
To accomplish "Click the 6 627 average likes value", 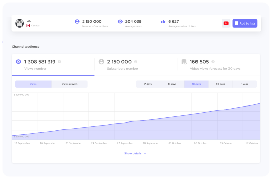I will click(x=173, y=21).
